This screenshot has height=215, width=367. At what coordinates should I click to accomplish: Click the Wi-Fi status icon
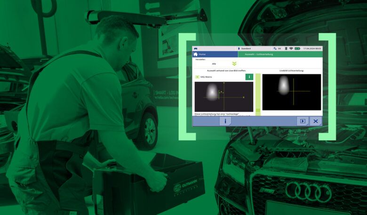click(x=291, y=48)
